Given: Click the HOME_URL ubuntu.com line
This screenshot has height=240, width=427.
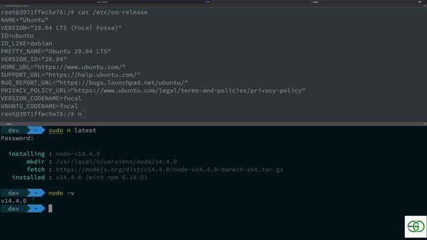Looking at the screenshot, I should tap(63, 67).
